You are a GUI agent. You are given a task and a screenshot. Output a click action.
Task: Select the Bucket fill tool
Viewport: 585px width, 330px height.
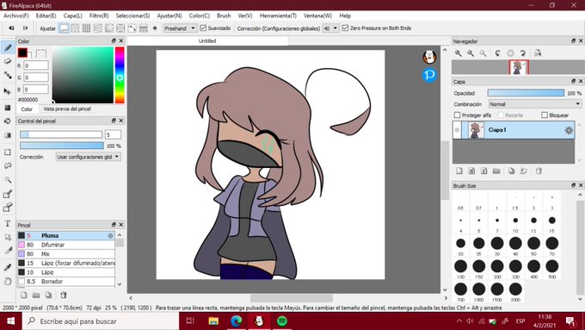[x=8, y=121]
